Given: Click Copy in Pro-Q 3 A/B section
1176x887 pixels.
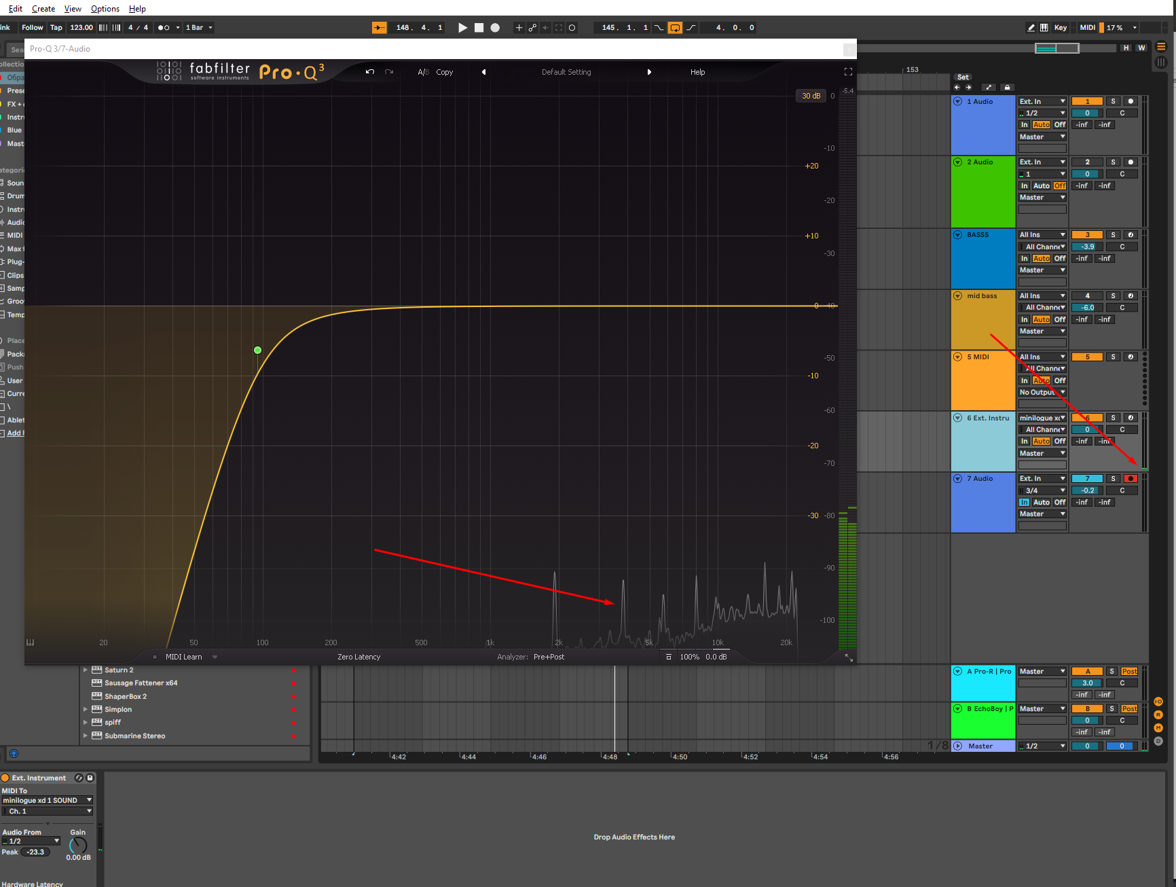Looking at the screenshot, I should click(445, 72).
